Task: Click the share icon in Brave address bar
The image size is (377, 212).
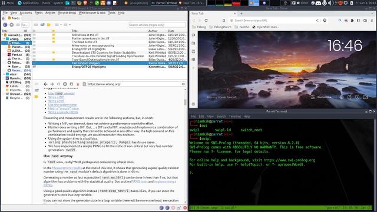Action: [x=317, y=21]
